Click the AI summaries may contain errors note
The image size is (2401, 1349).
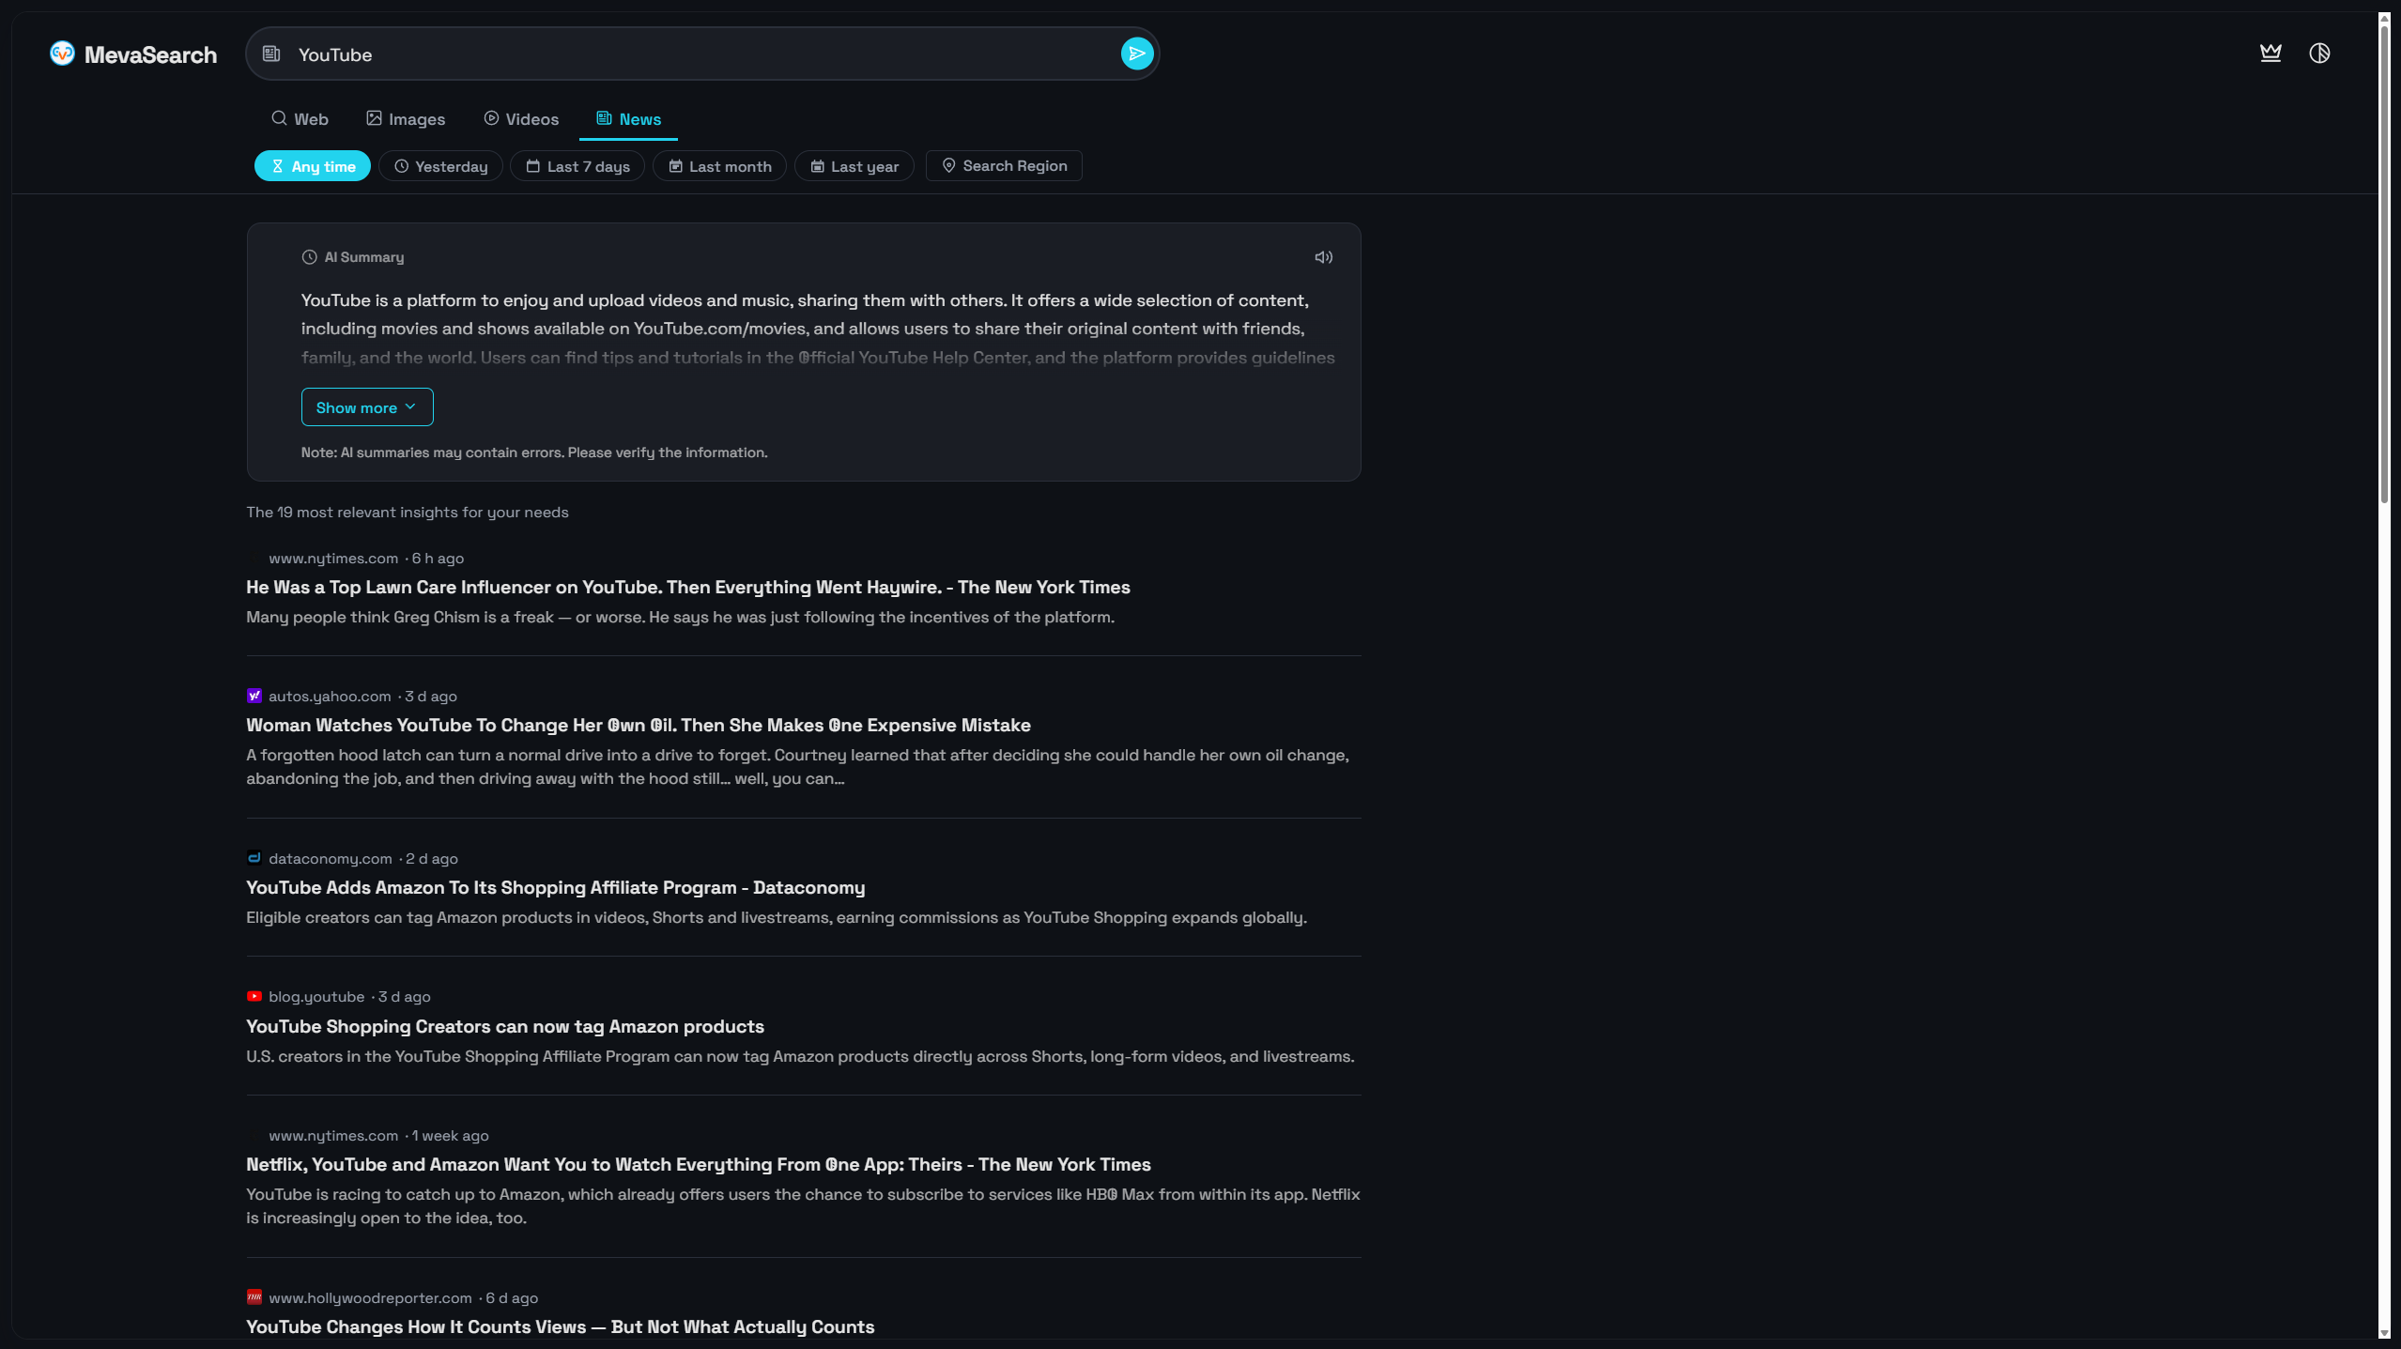point(534,452)
